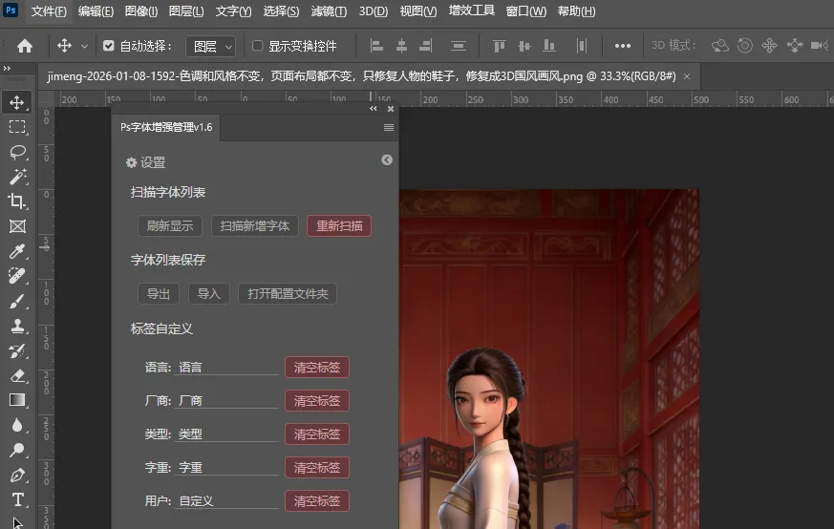Clear tags for the 用户 row
Viewport: 834px width, 529px height.
317,500
